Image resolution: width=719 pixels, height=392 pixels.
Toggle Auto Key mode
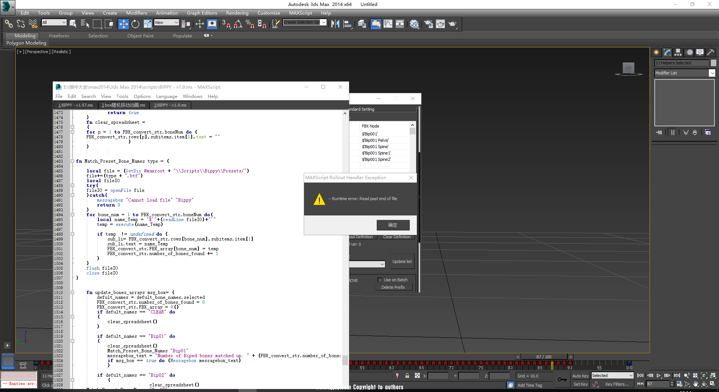coord(580,376)
